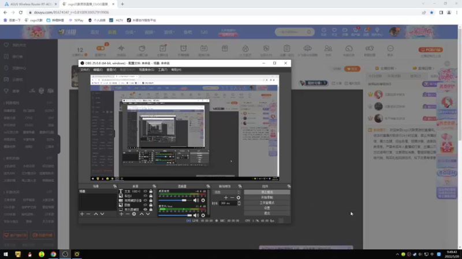
Task: Pop out the scenes dock panel
Action: click(114, 186)
